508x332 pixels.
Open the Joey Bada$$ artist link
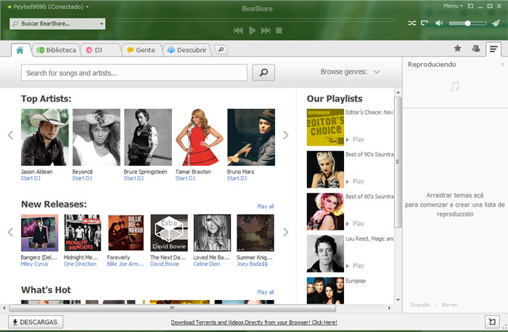[x=252, y=264]
